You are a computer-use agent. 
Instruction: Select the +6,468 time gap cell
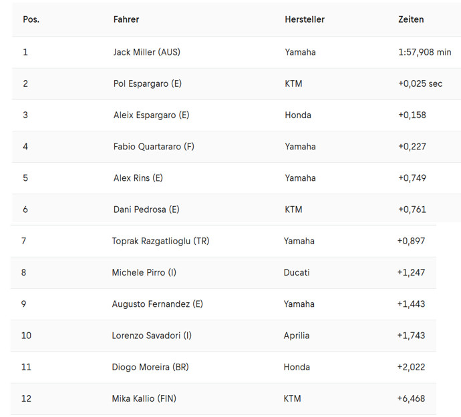point(411,398)
